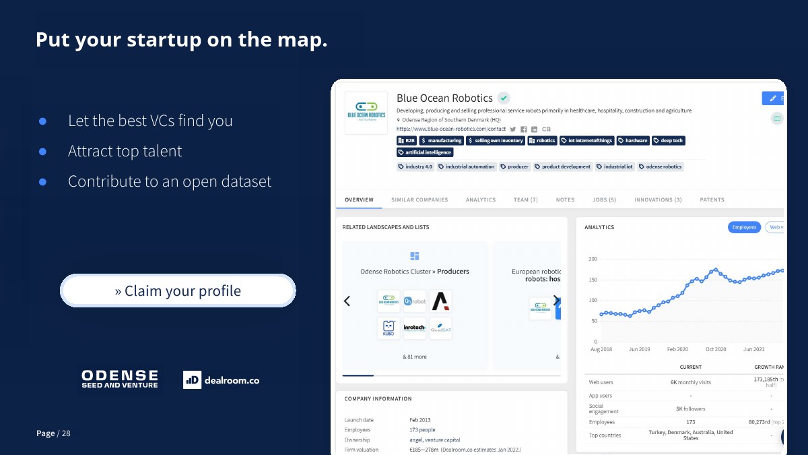Click the Crunchbase CB icon
Image resolution: width=808 pixels, height=455 pixels.
(546, 129)
